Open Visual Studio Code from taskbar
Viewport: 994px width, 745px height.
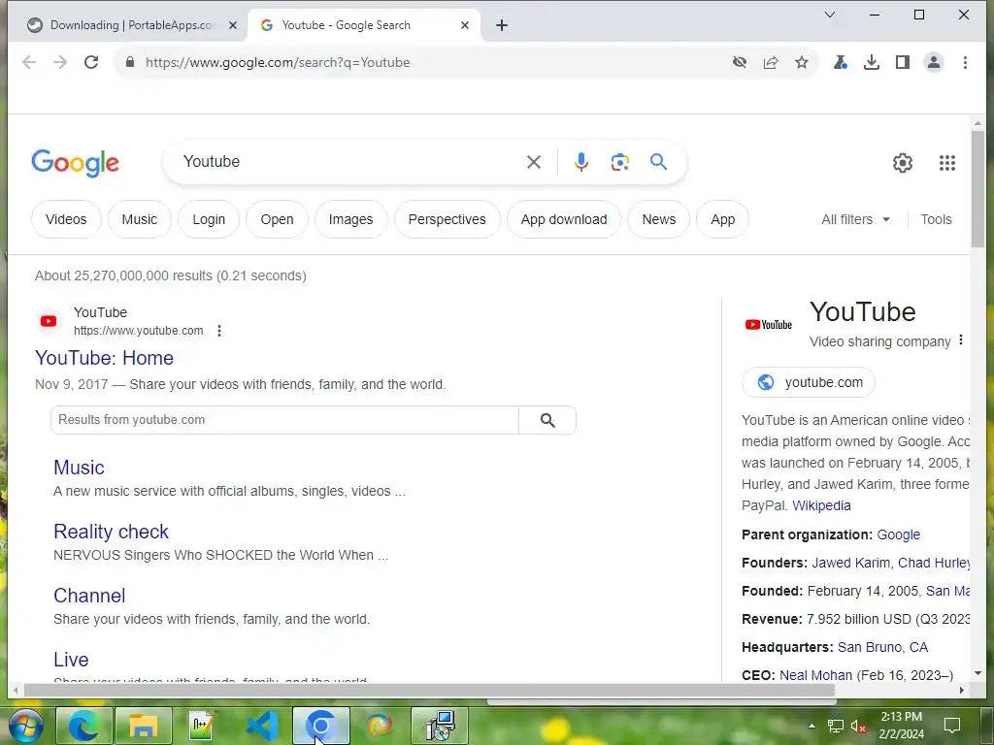coord(262,726)
